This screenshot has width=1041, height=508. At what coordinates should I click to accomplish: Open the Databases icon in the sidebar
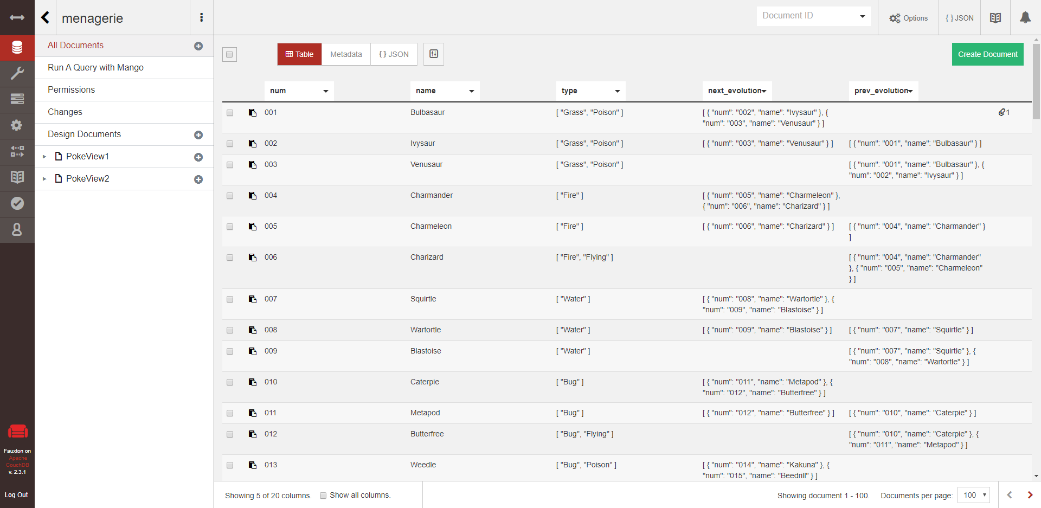click(17, 48)
